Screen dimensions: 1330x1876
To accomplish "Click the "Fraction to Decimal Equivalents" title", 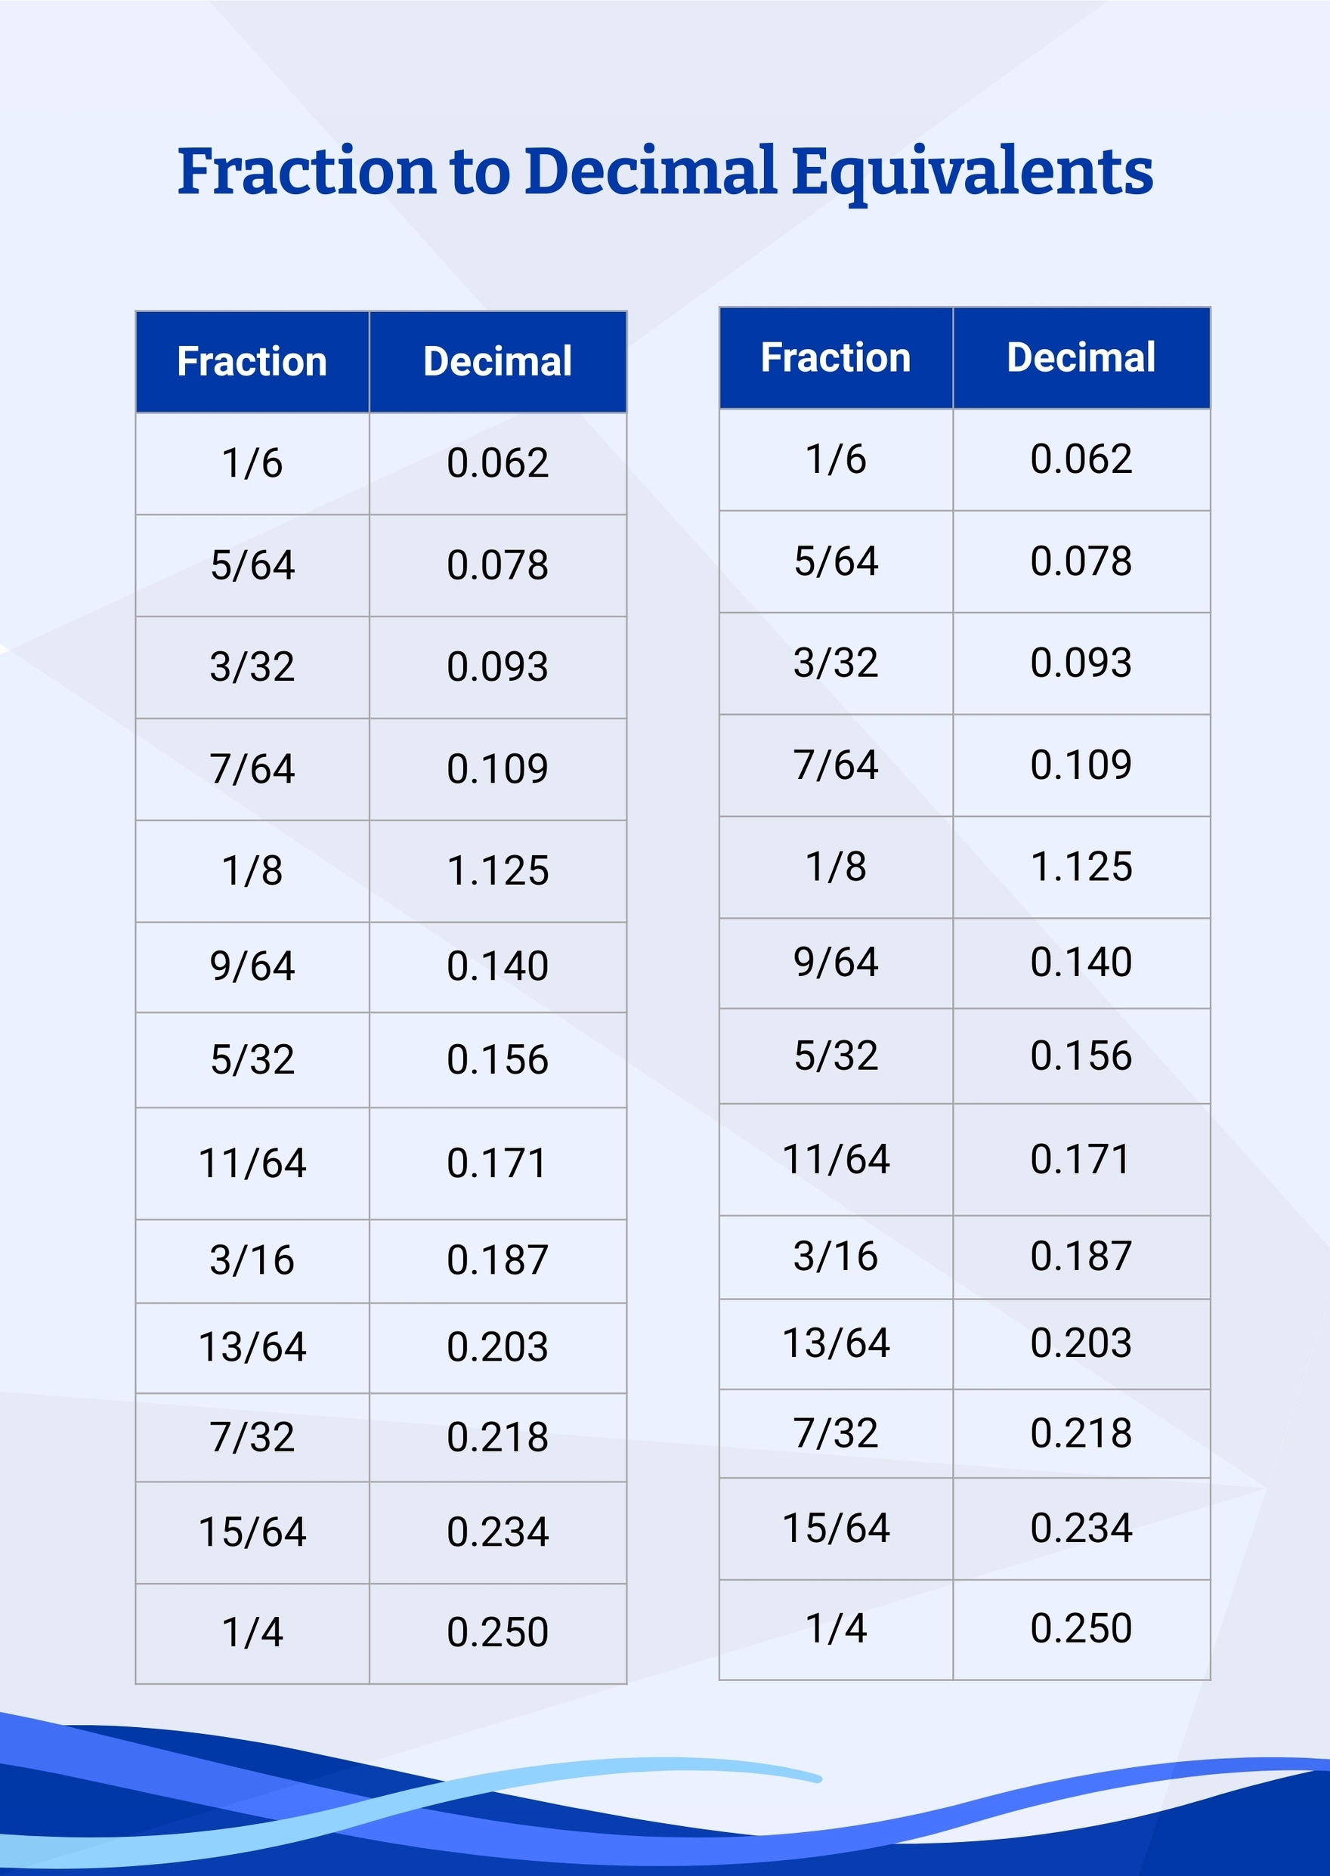I will tap(664, 173).
